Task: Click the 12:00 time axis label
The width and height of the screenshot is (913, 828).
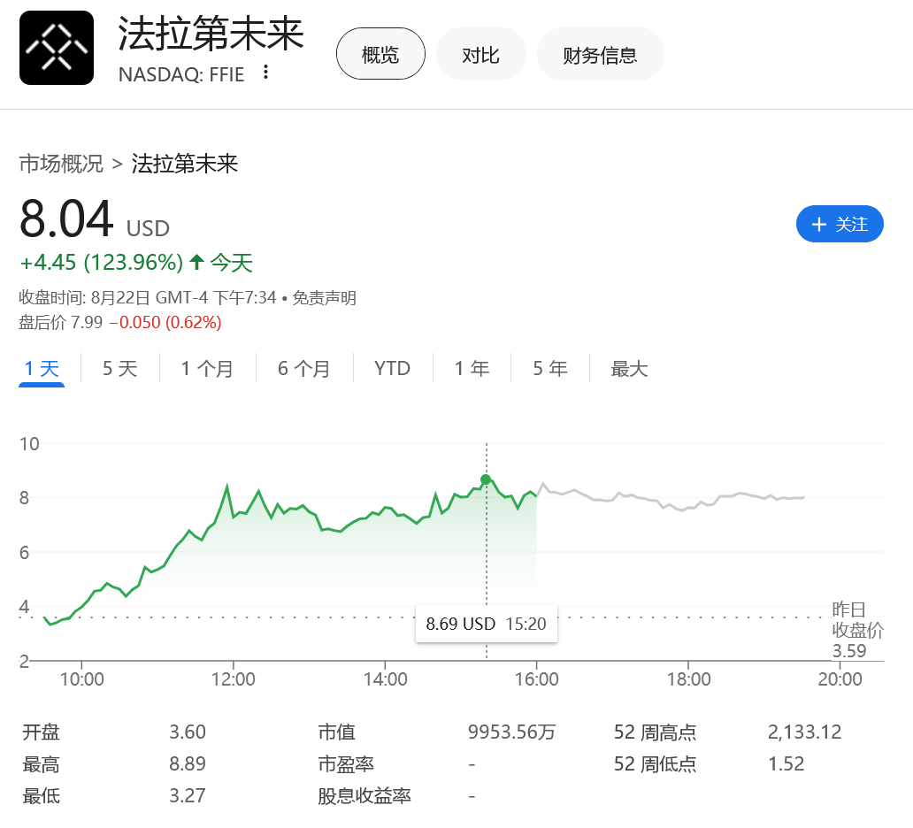Action: pos(233,678)
